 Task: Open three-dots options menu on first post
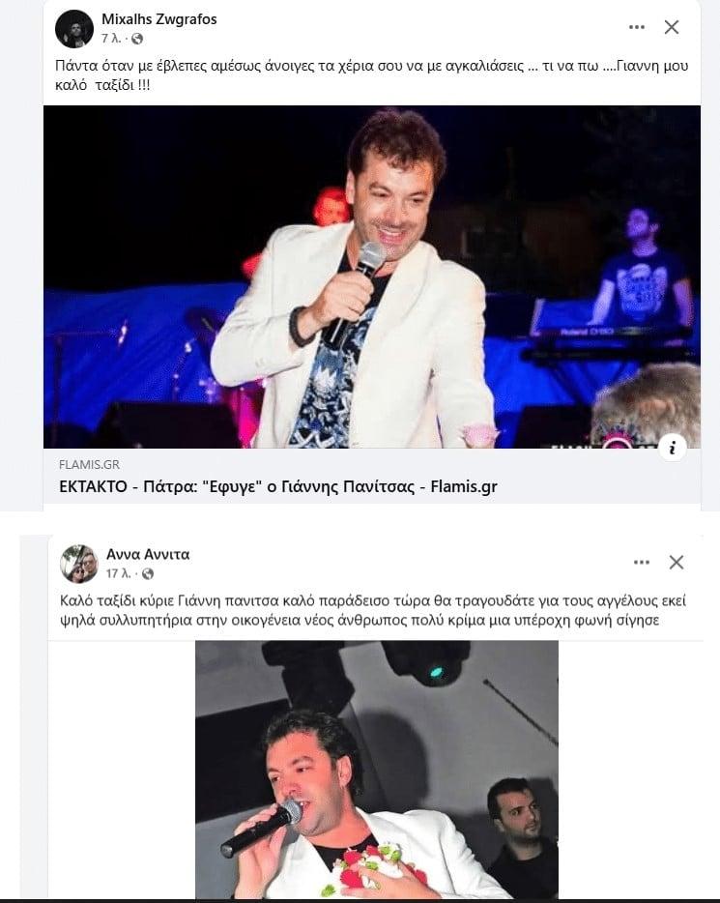pyautogui.click(x=637, y=27)
